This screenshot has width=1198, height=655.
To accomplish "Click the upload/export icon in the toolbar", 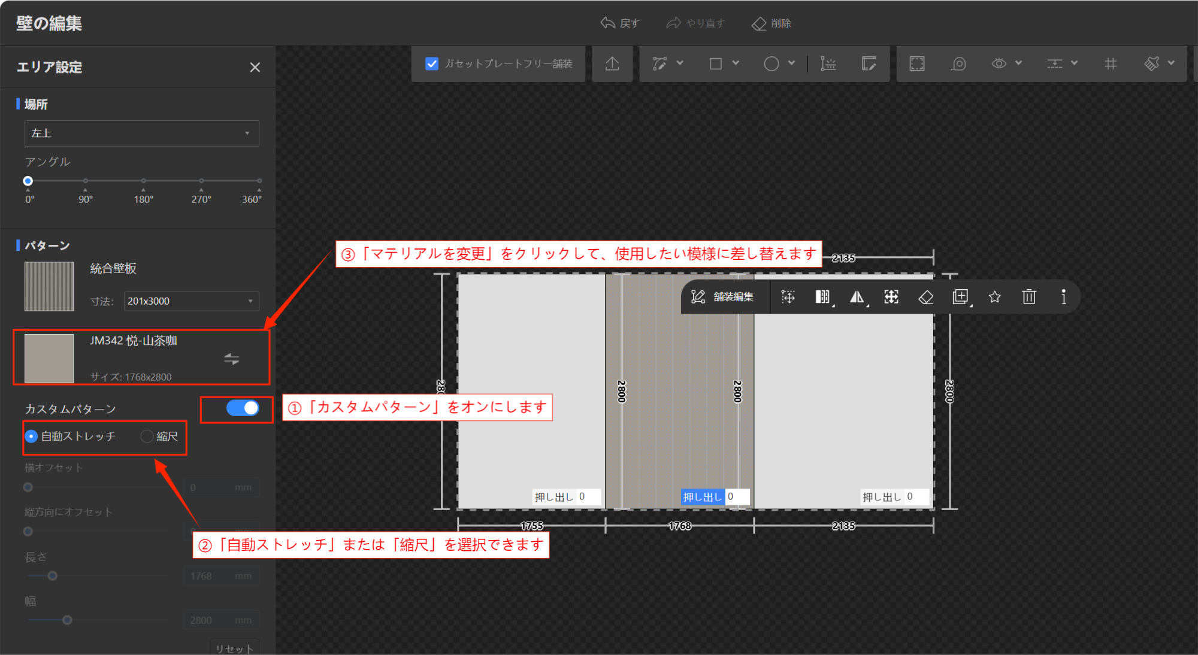I will tap(612, 63).
